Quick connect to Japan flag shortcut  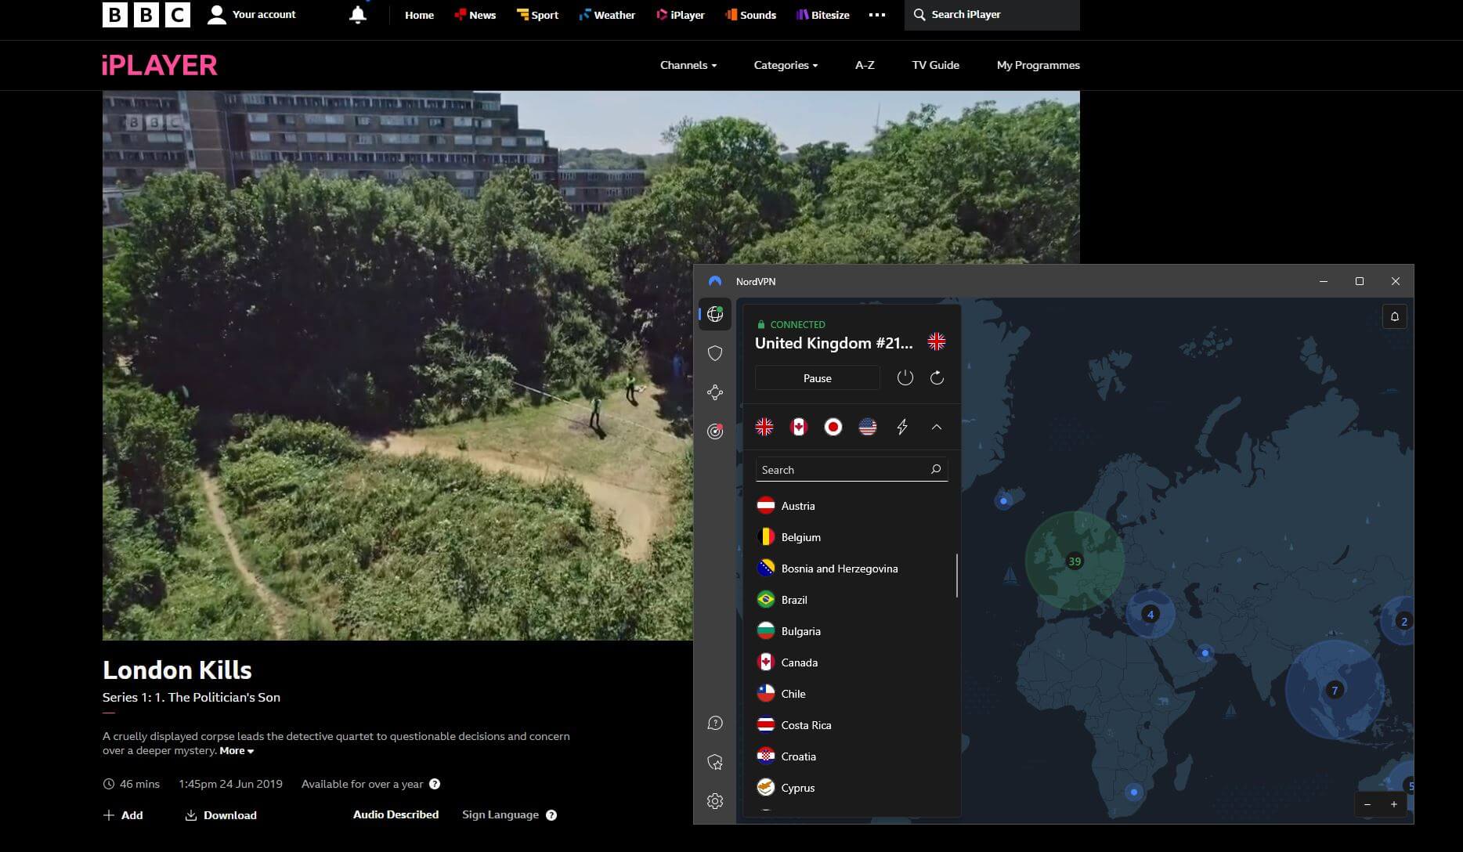833,427
